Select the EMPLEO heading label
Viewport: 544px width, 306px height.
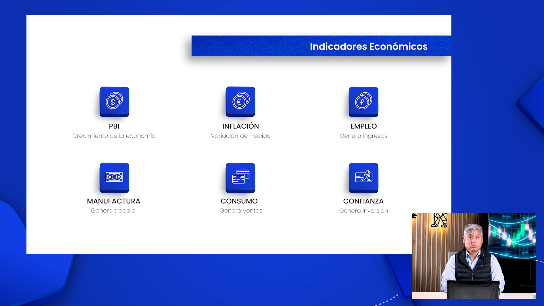363,126
